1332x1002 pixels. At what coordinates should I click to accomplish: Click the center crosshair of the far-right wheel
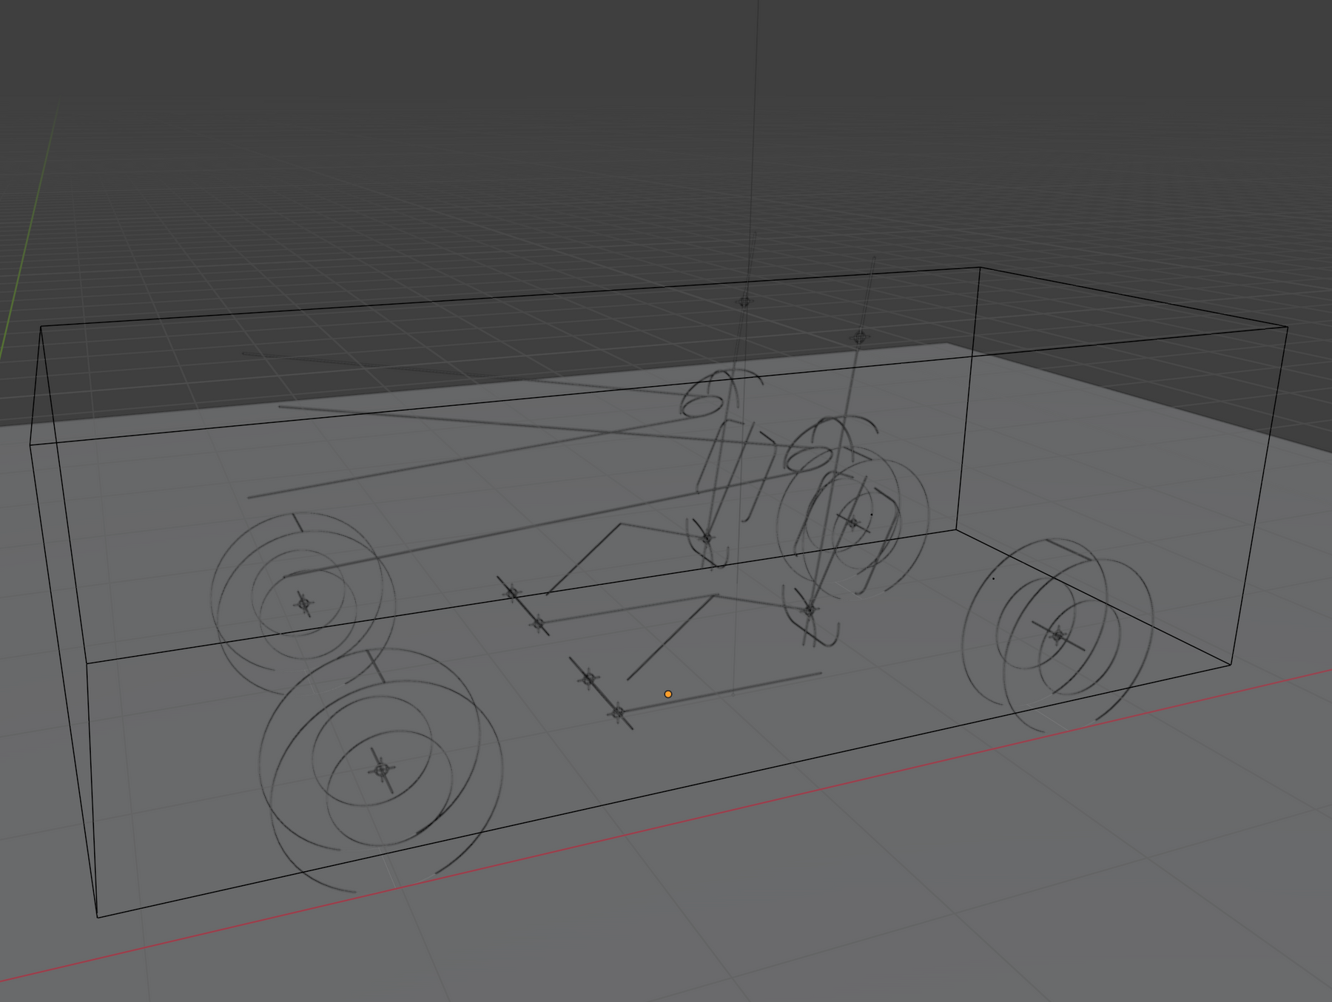[1059, 635]
